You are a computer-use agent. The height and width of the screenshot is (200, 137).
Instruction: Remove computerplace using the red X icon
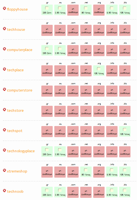5,49
